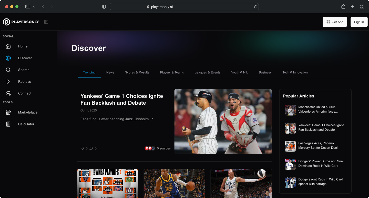Collapse the left sidebar panel
The width and height of the screenshot is (369, 198).
(46, 22)
